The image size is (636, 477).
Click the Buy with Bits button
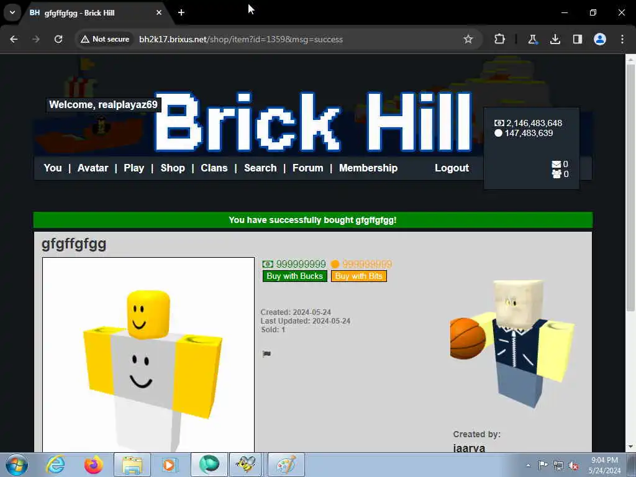(359, 276)
